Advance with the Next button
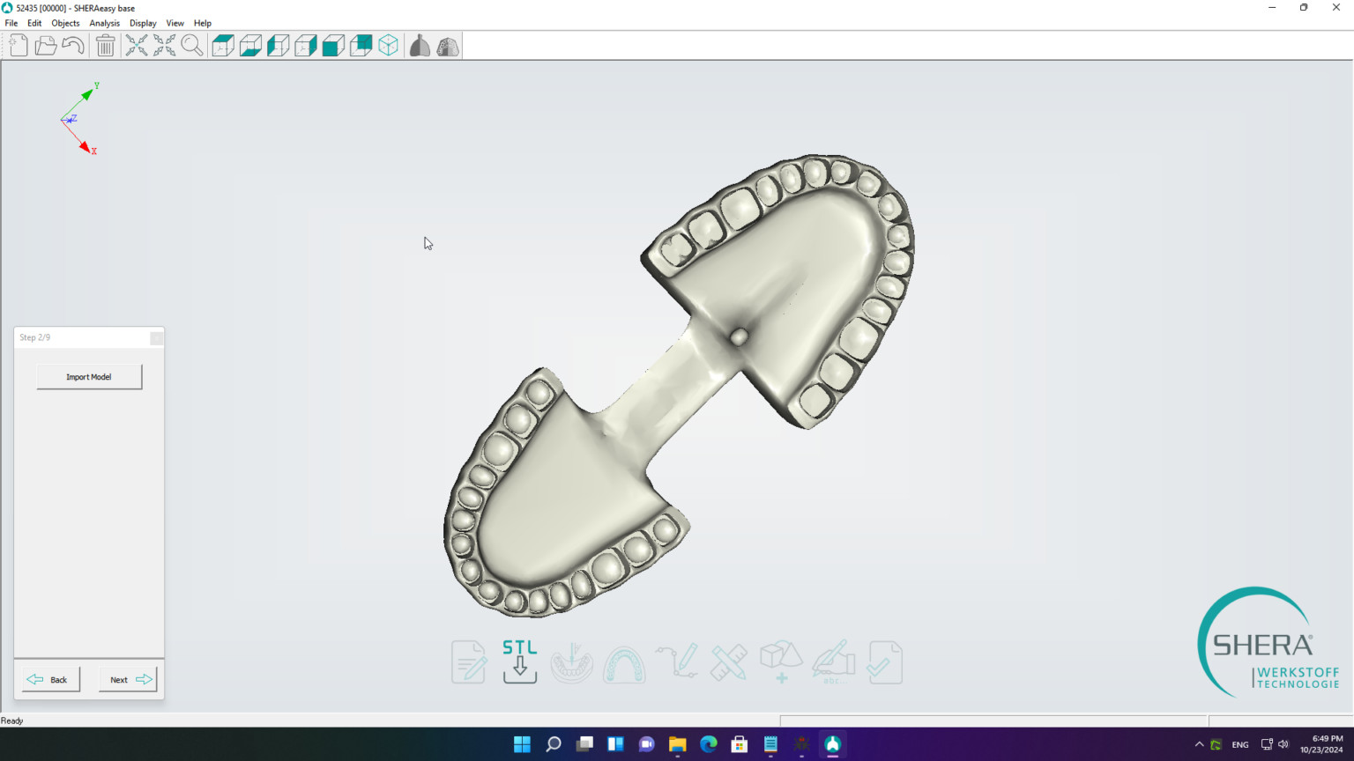The height and width of the screenshot is (761, 1354). pos(128,679)
